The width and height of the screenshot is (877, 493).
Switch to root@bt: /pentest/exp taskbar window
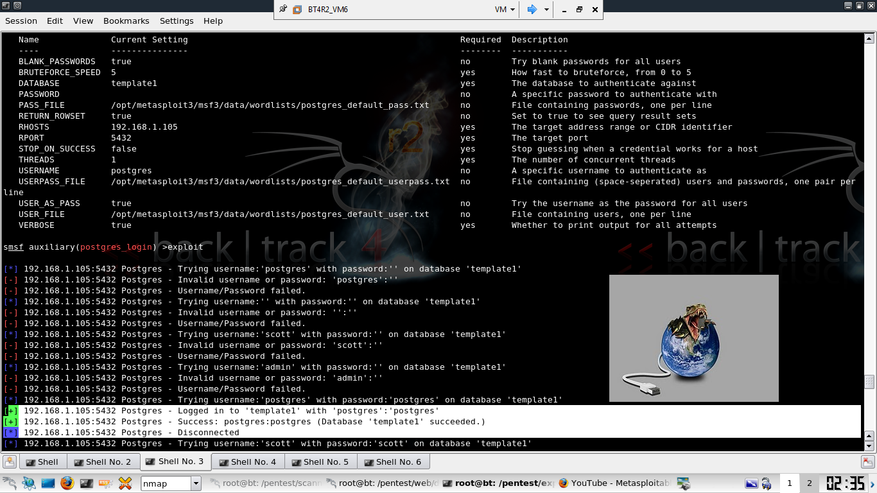[x=498, y=483]
